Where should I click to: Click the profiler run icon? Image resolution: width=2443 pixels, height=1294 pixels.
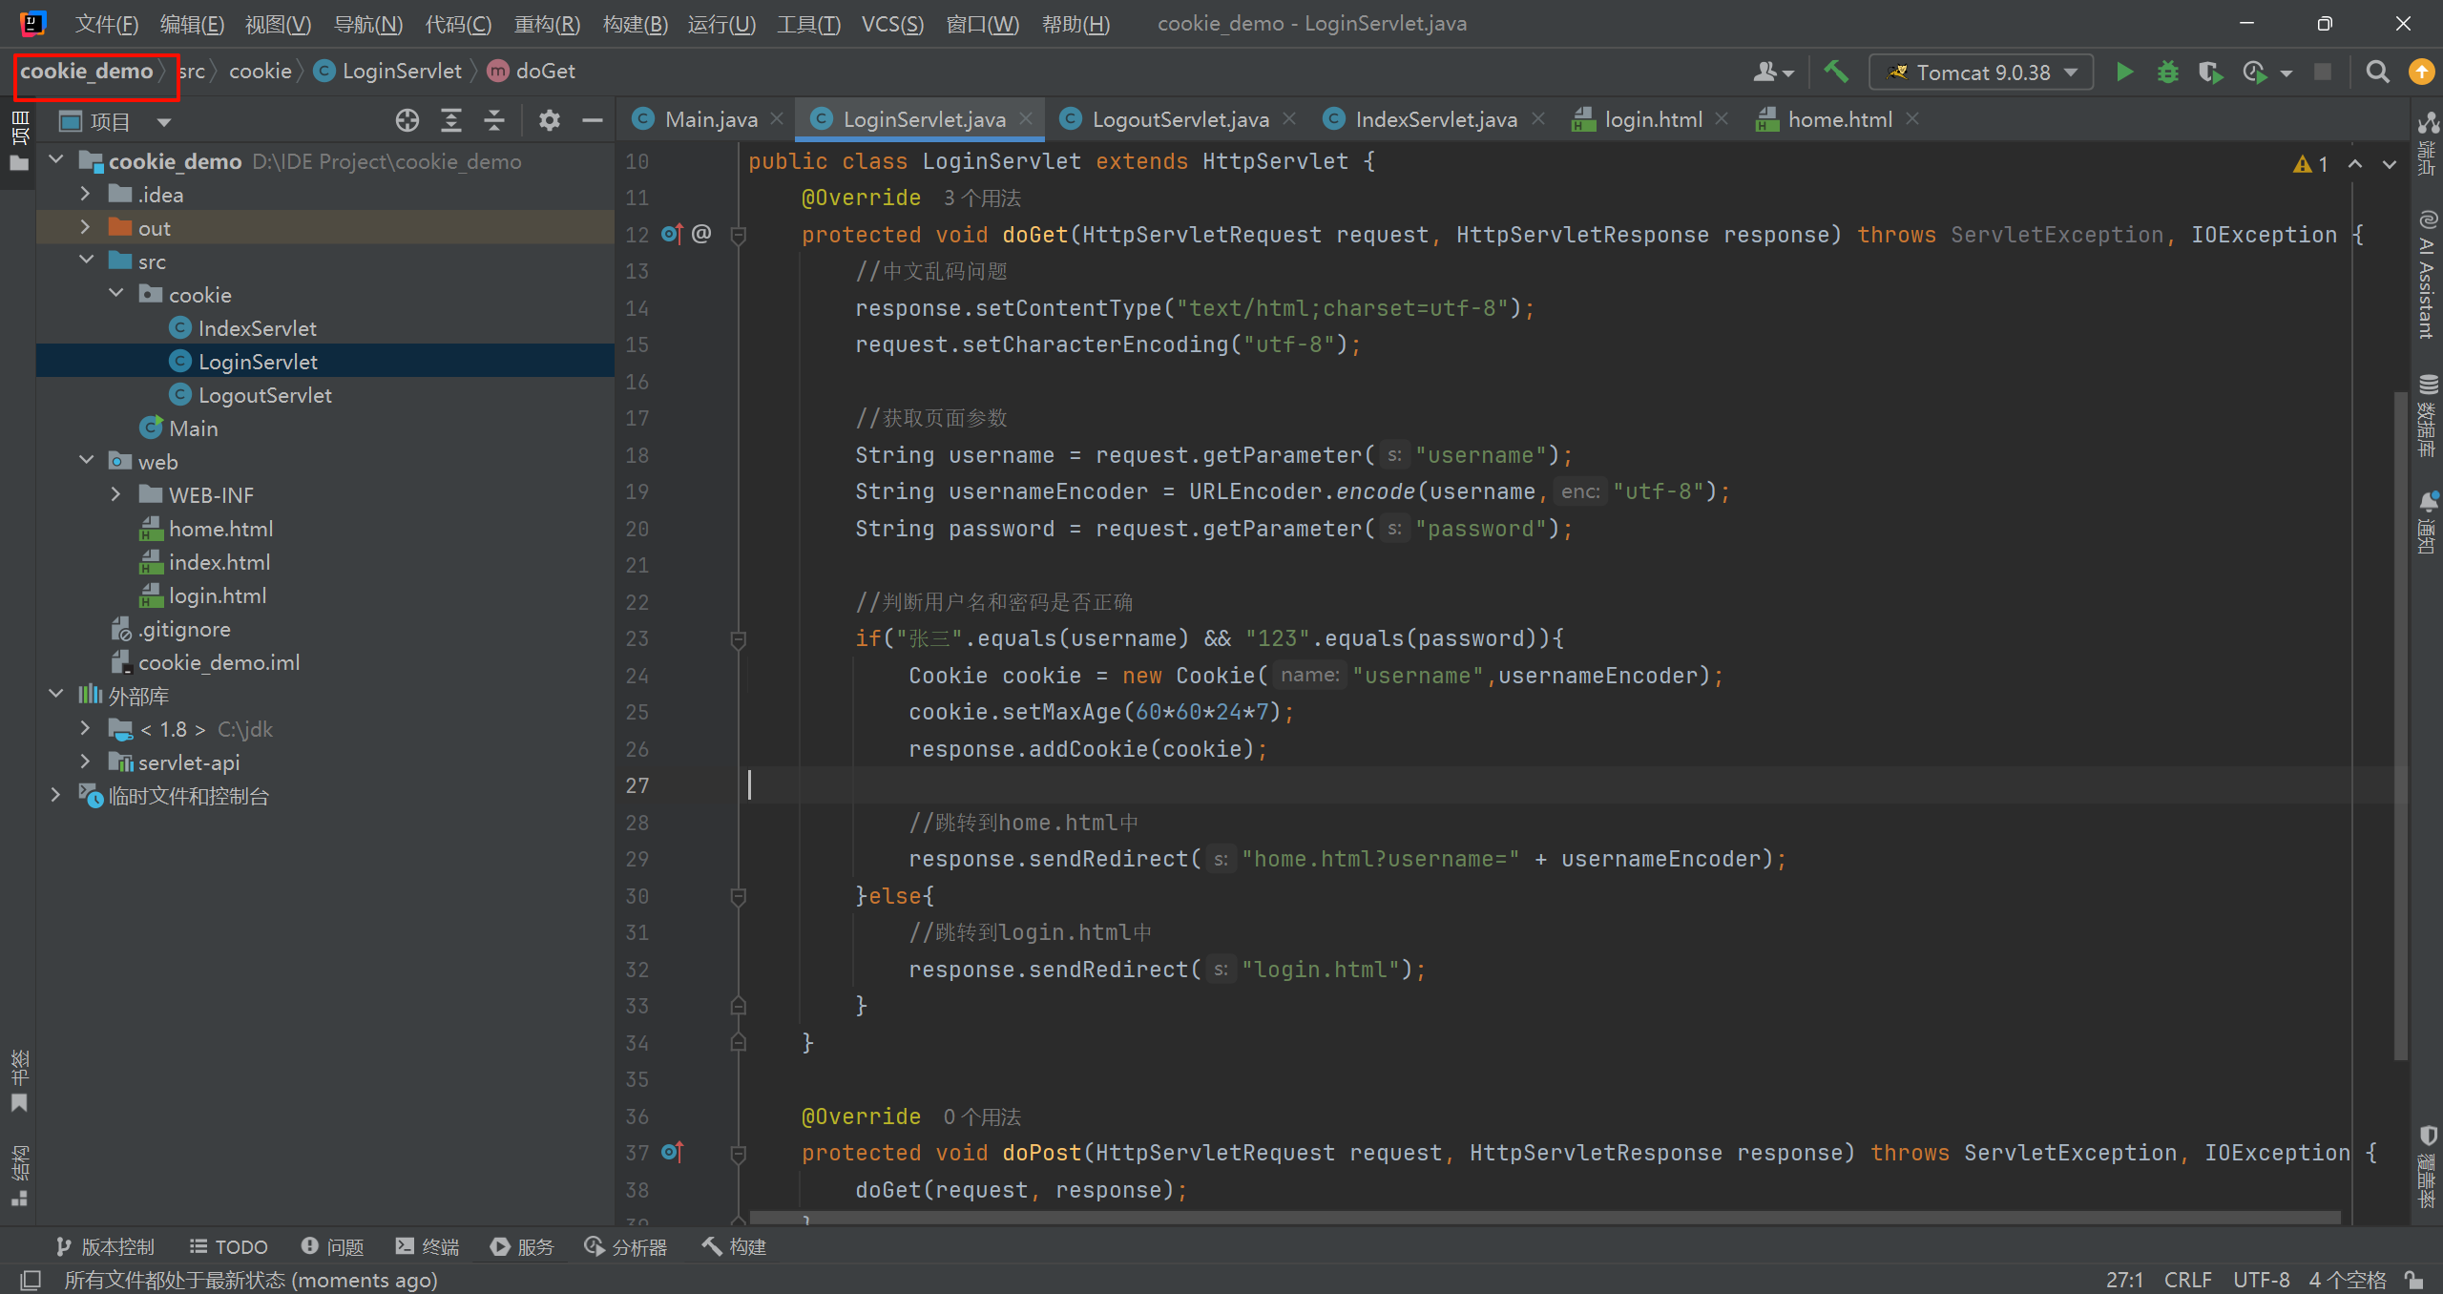2255,72
